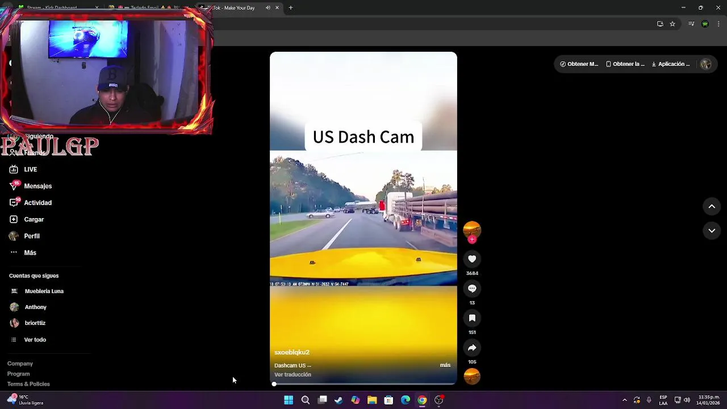Screen dimensions: 727x409
Task: Open Windows taskbar search
Action: pos(305,400)
